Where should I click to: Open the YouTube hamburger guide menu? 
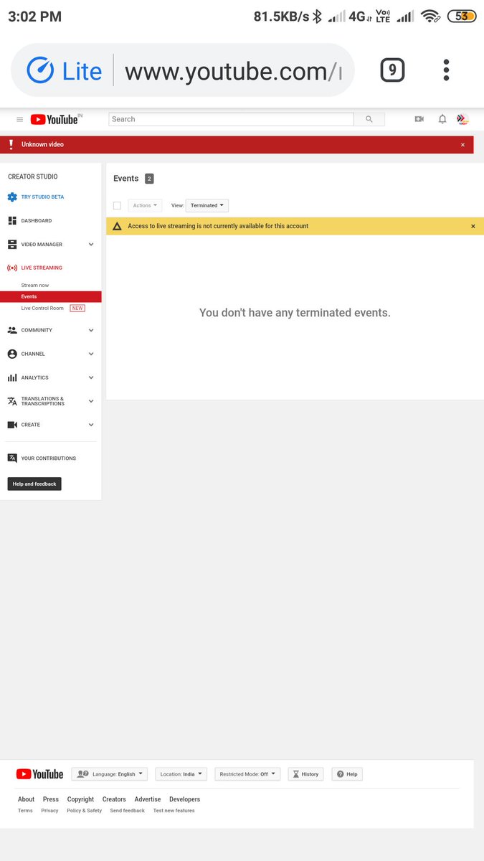pos(19,120)
